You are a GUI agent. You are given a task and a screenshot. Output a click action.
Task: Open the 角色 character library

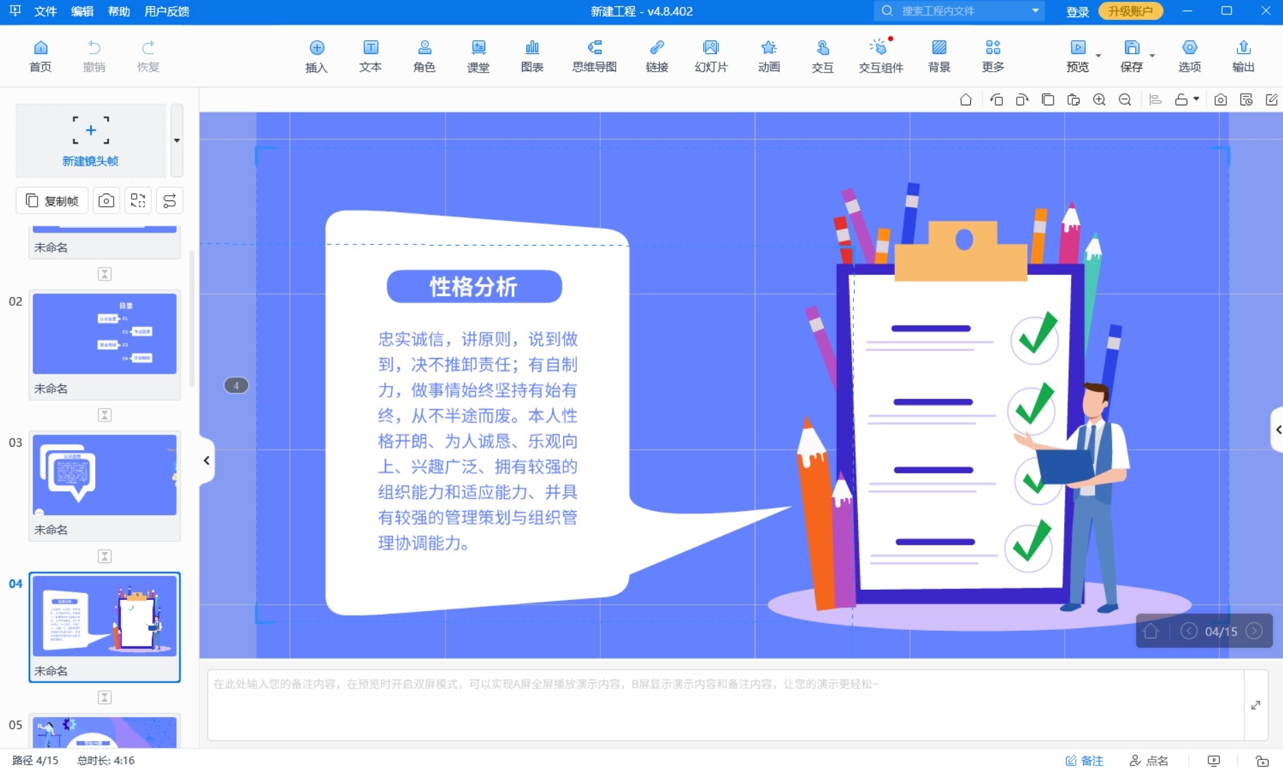click(x=424, y=56)
